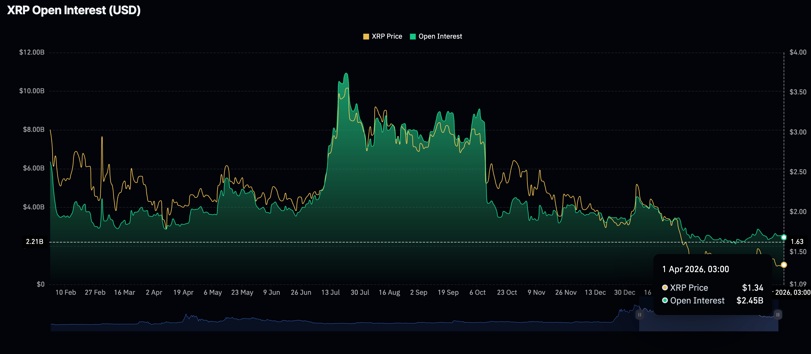The width and height of the screenshot is (811, 354).
Task: Click the 2.21B crosshair value label
Action: coord(35,242)
